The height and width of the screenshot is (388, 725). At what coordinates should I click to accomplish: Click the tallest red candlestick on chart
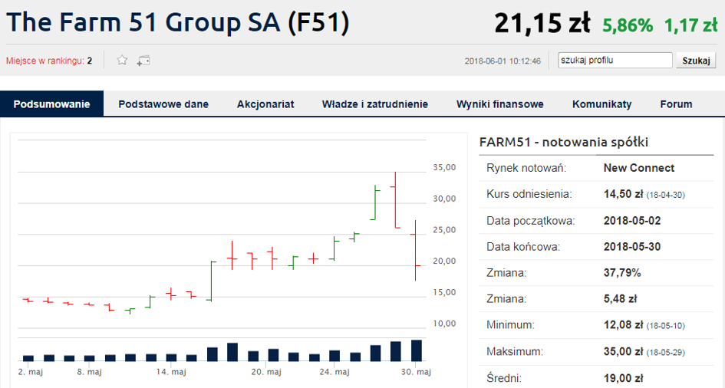pyautogui.click(x=395, y=199)
